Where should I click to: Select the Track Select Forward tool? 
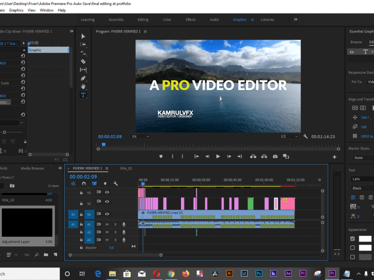(x=83, y=44)
